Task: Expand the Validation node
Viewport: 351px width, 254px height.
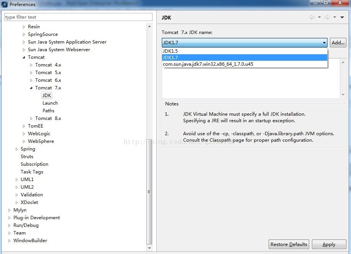Action: [16, 195]
